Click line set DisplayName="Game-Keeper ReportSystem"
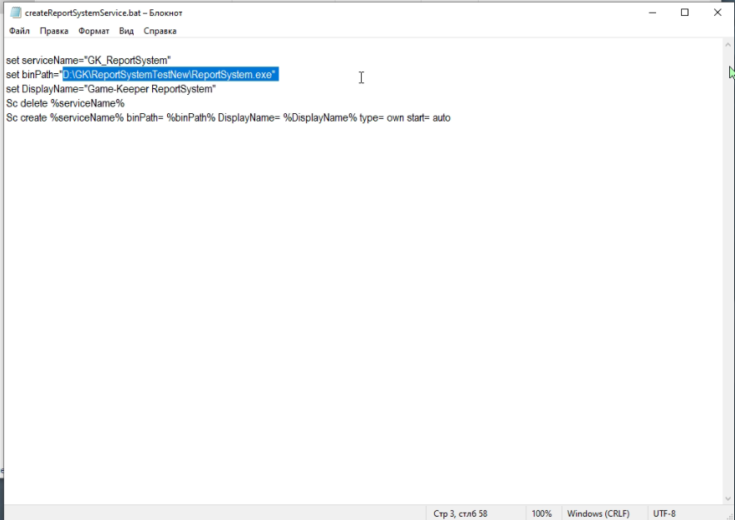 [x=111, y=89]
